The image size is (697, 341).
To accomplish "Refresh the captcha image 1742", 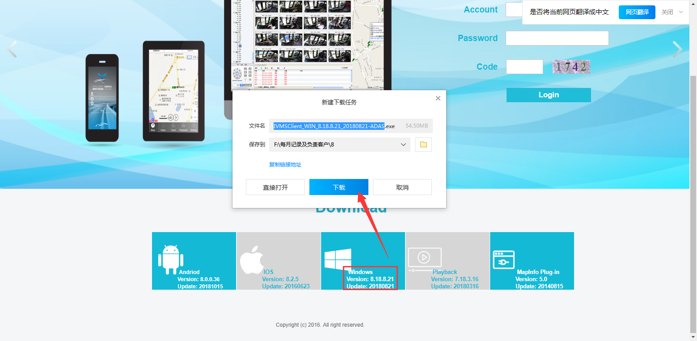I will click(x=571, y=67).
